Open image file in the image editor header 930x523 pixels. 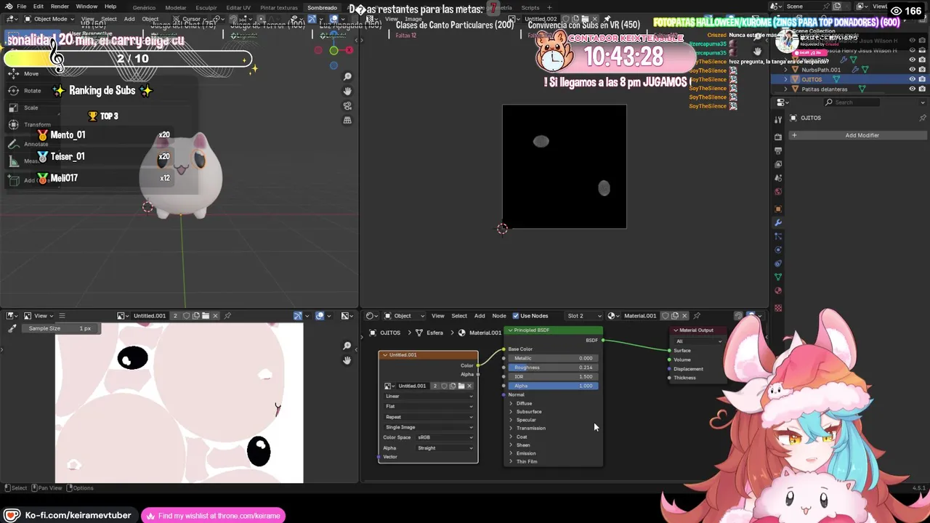click(206, 316)
